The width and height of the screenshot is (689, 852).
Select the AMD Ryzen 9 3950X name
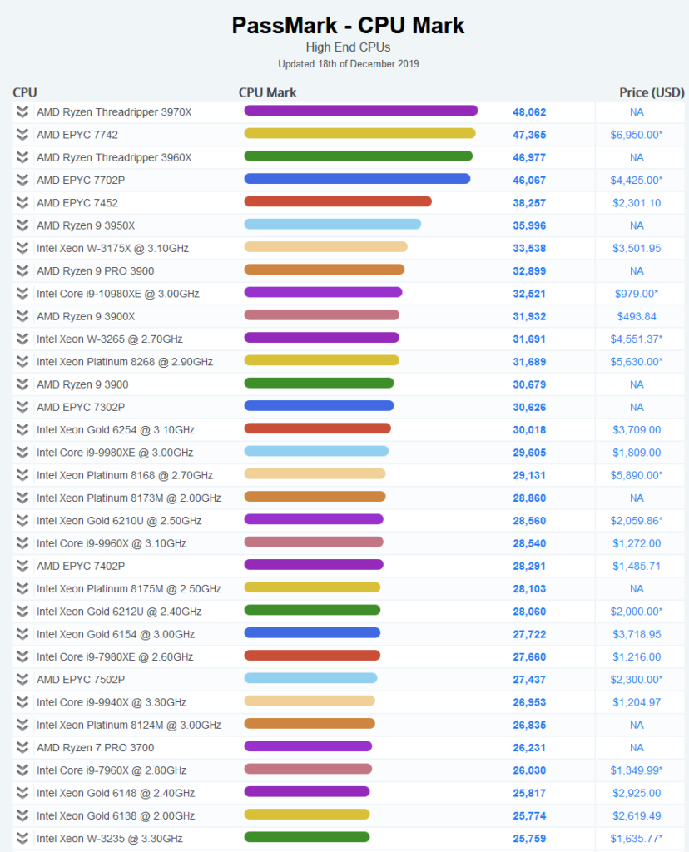click(86, 225)
